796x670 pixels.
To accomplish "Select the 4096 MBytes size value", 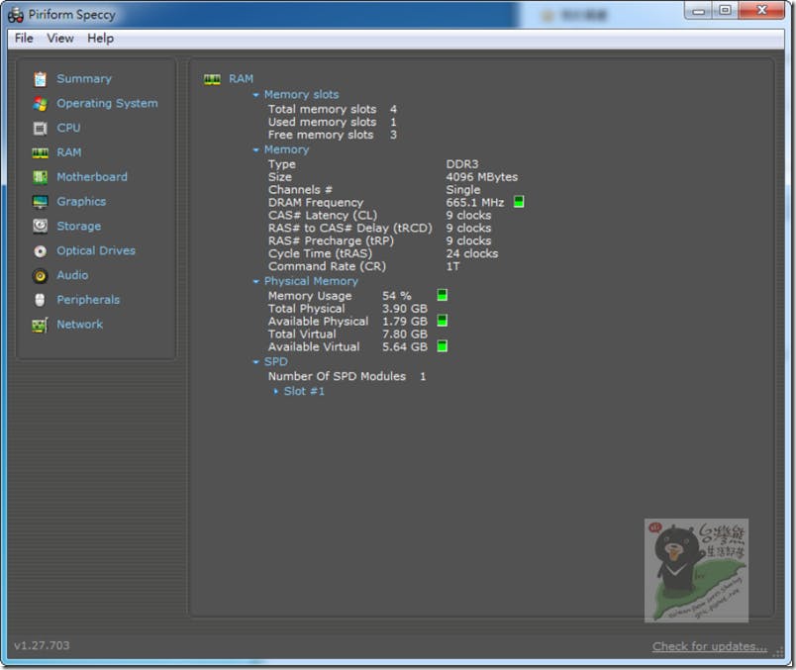I will tap(482, 176).
